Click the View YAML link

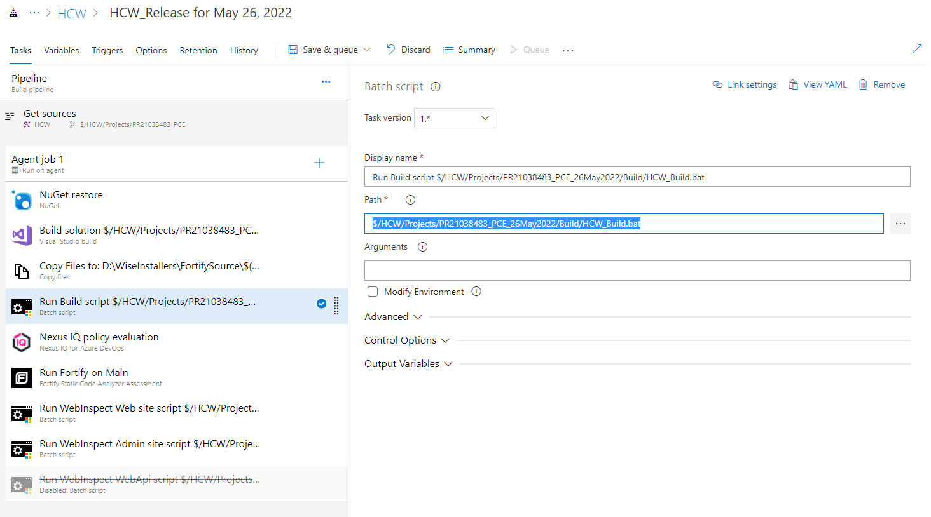click(817, 84)
